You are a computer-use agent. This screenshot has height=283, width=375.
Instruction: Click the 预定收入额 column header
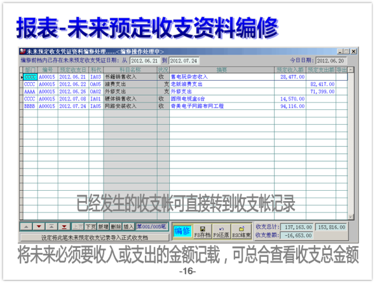pos(290,70)
